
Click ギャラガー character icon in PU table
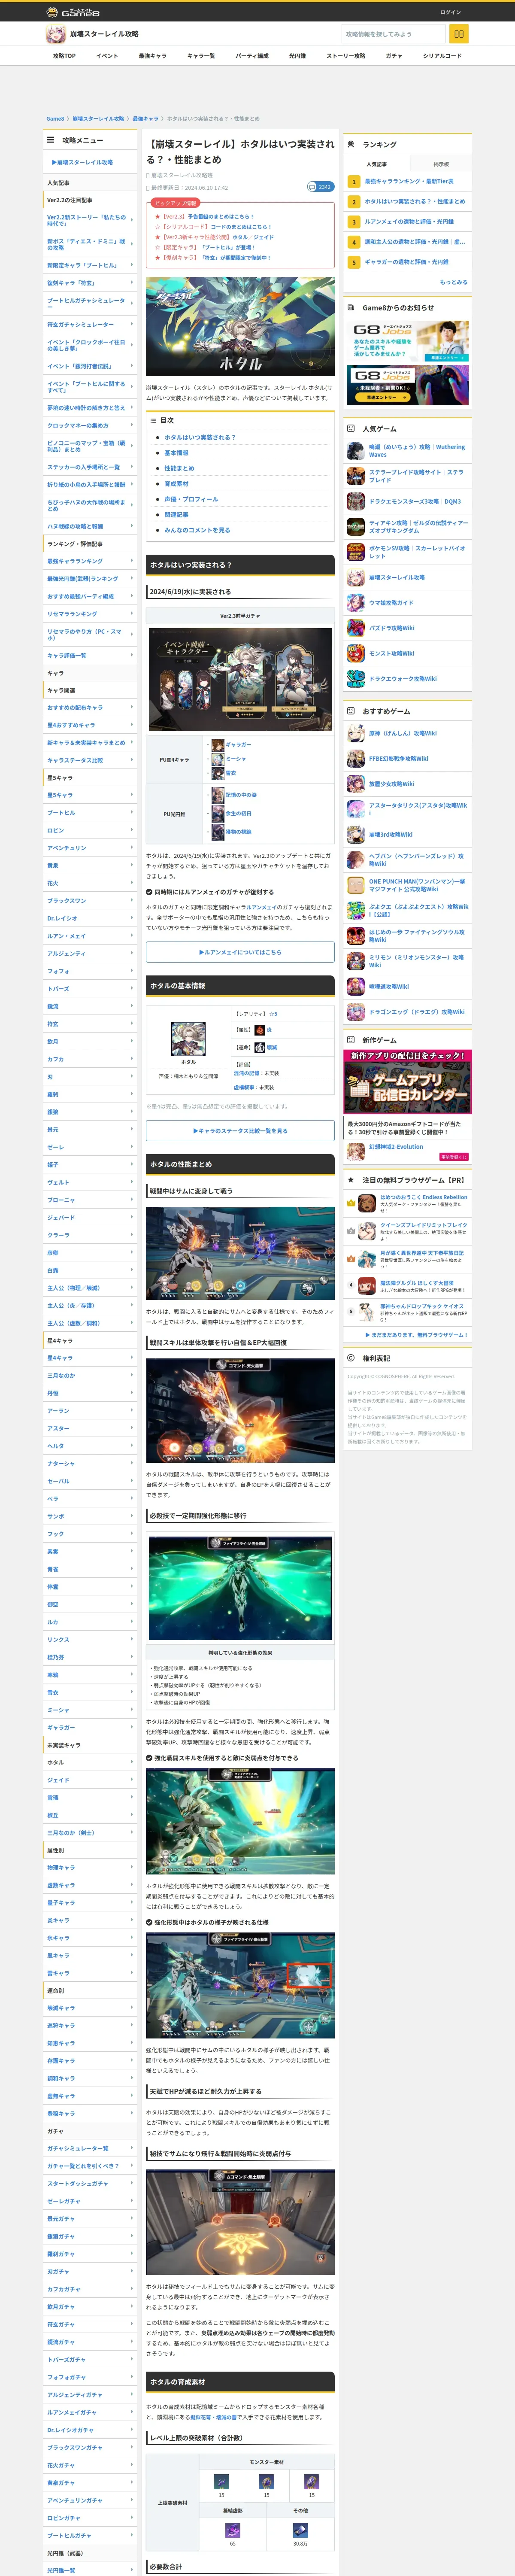[217, 744]
